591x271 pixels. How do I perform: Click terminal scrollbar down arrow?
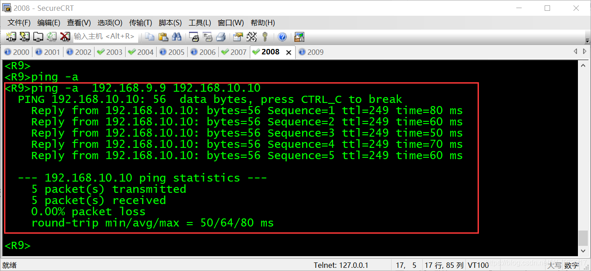tap(583, 251)
